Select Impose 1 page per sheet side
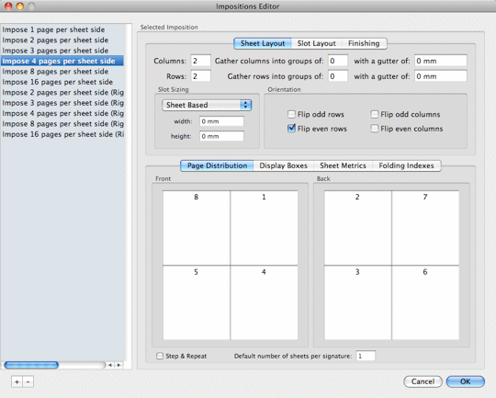Screen dimensions: 496x398 (62, 29)
